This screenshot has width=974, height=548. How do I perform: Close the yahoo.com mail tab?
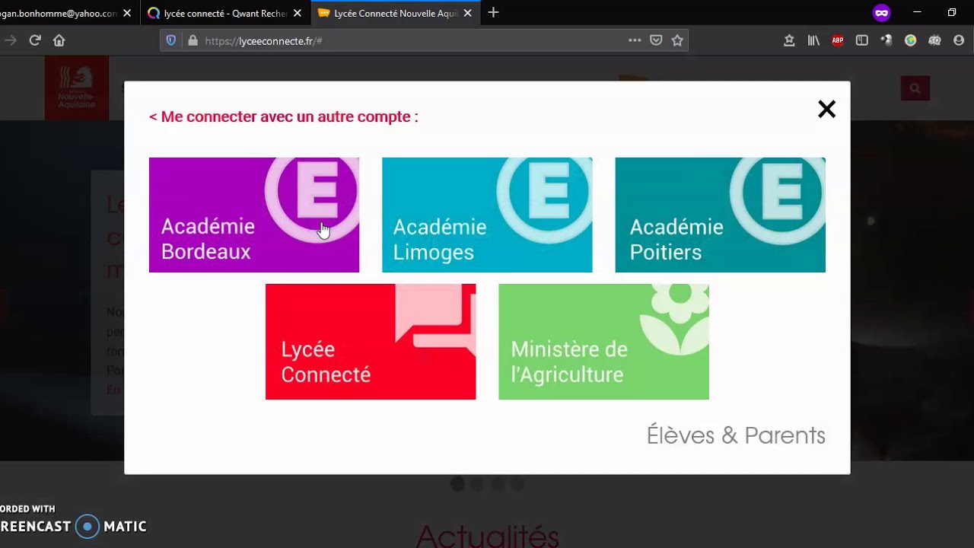[127, 13]
